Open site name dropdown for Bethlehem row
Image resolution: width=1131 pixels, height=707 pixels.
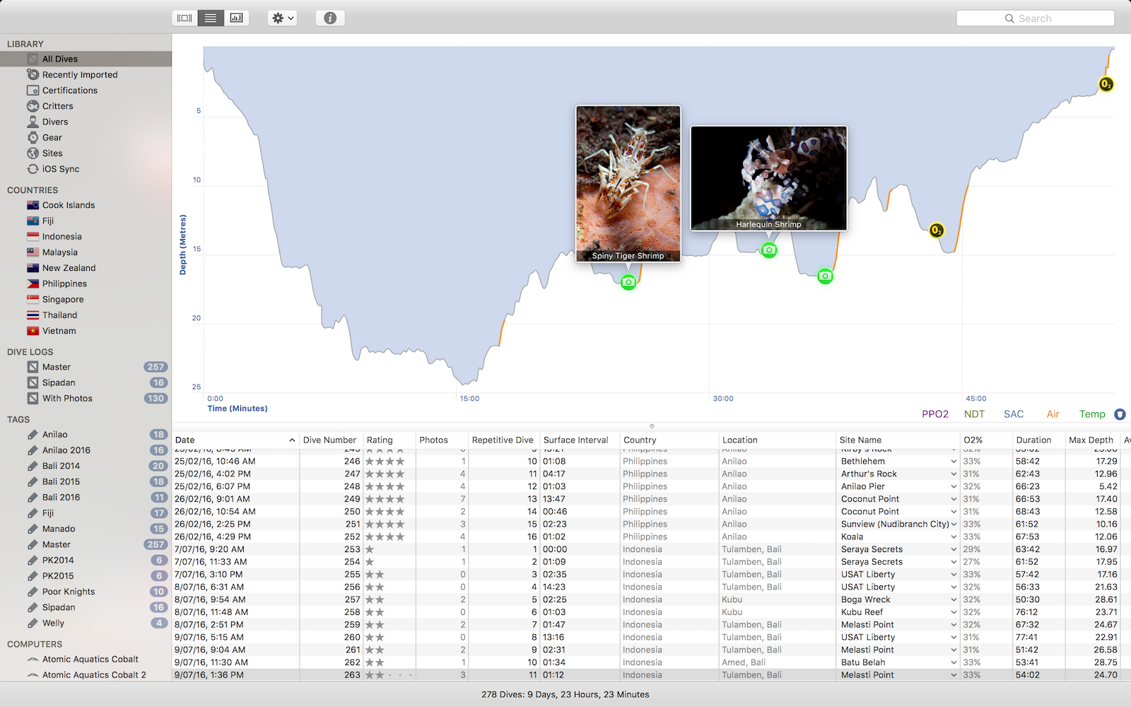pos(954,462)
